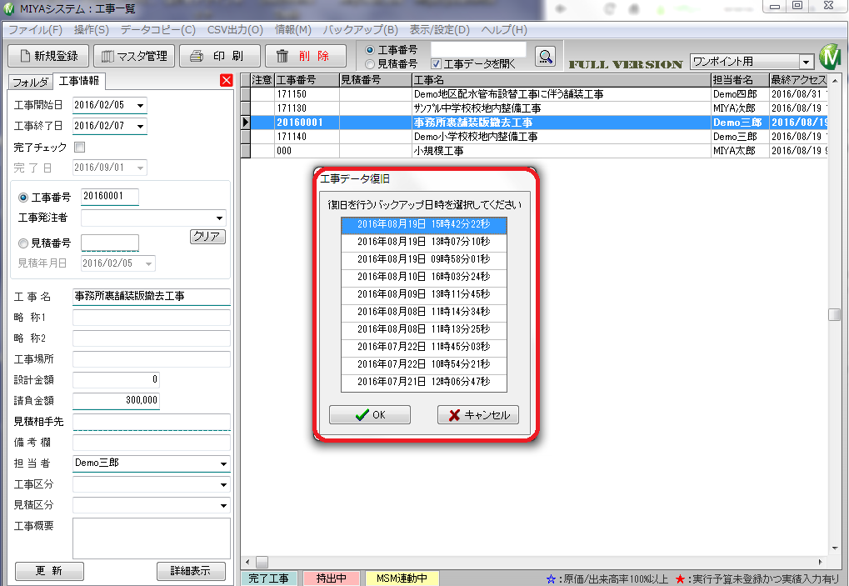The height and width of the screenshot is (586, 849).
Task: Open the ヘルプ(H) menu
Action: point(503,30)
